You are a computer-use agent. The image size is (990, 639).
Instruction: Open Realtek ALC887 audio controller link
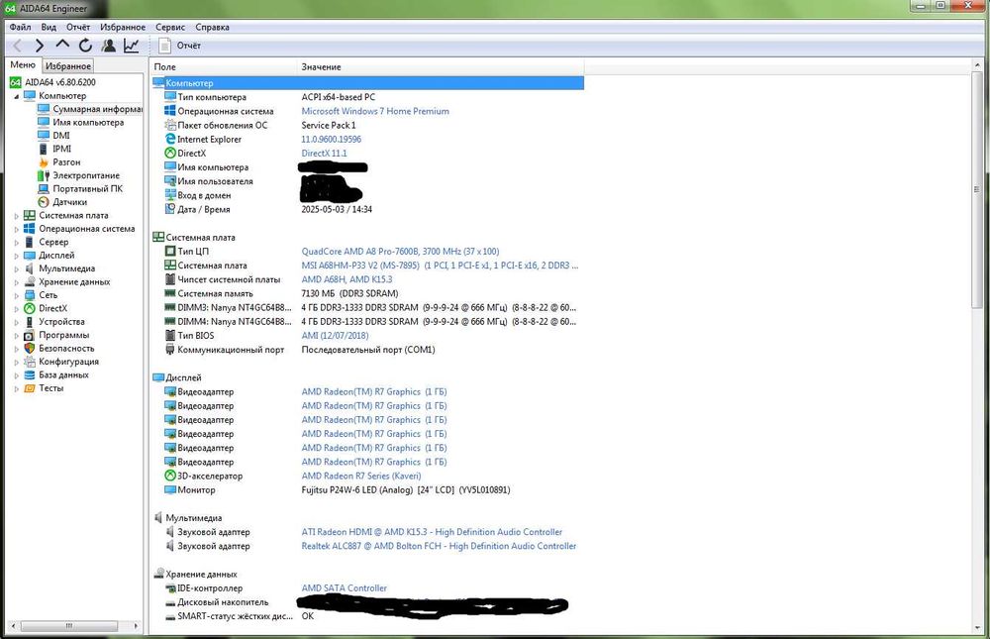[439, 546]
